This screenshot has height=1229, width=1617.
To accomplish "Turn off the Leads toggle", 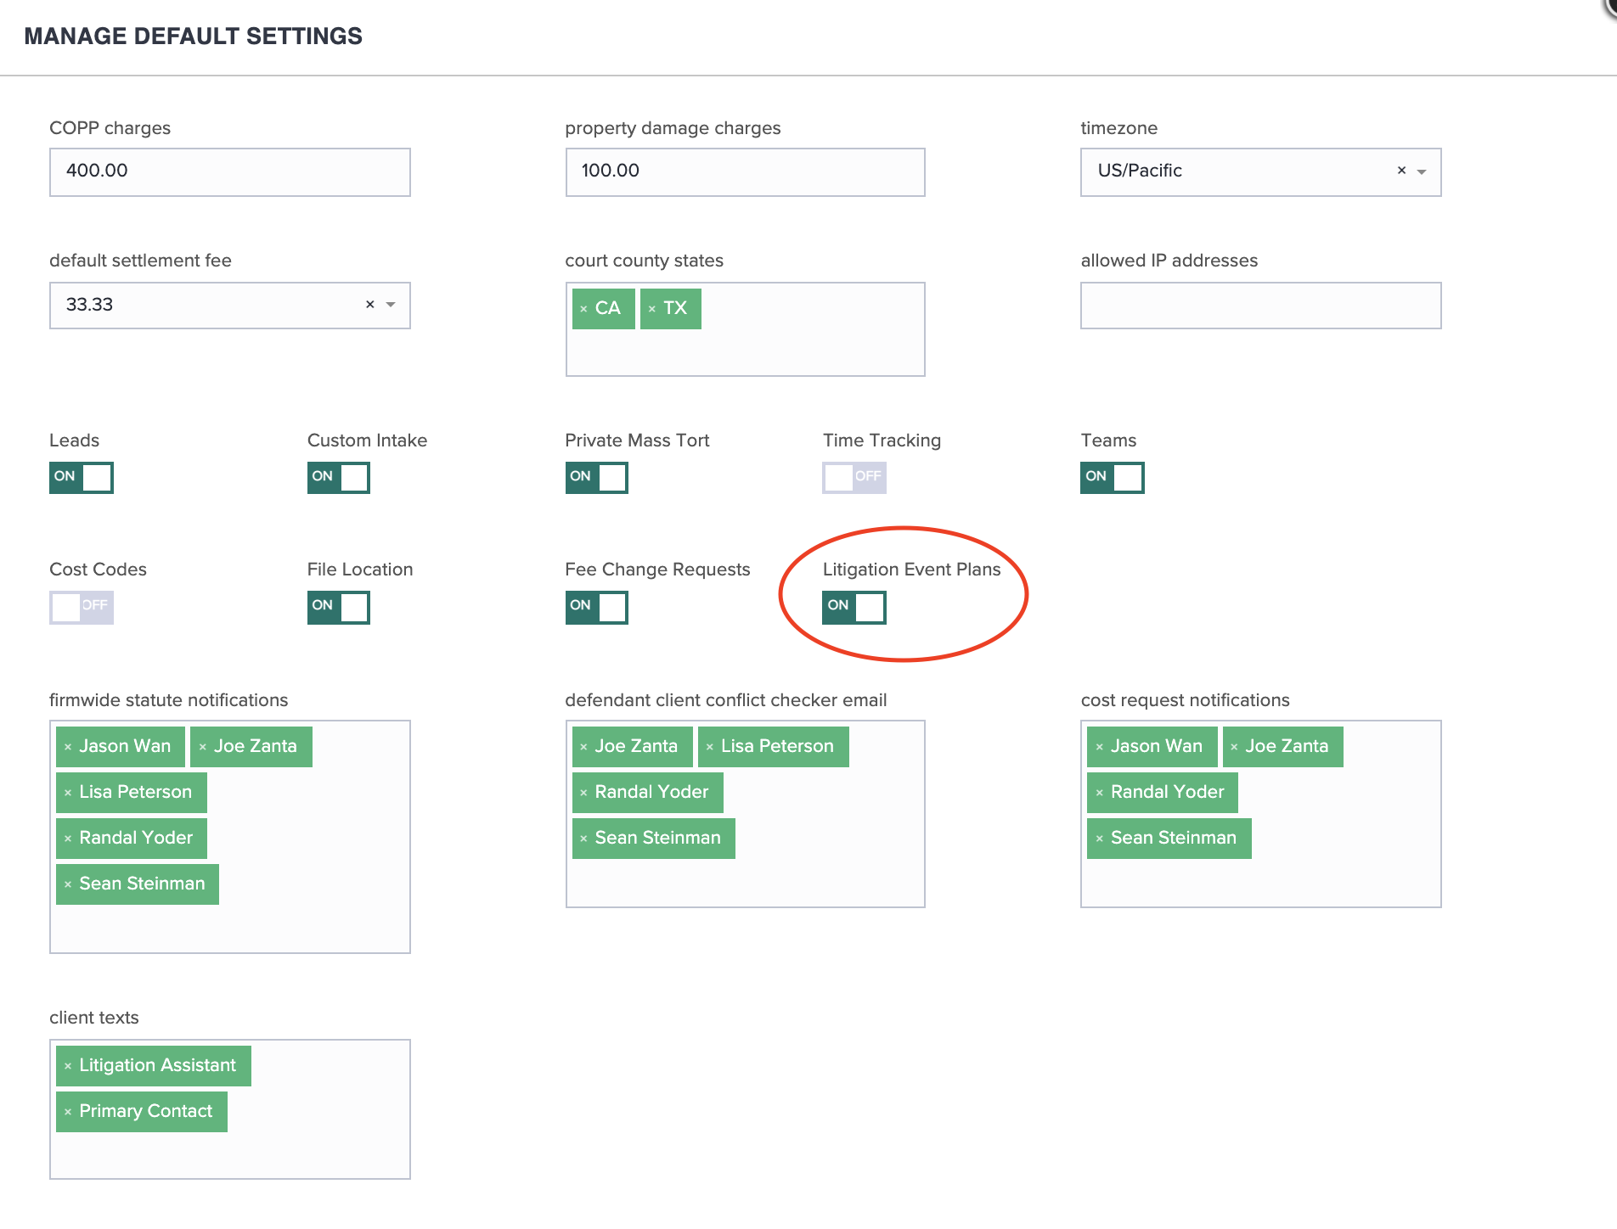I will pyautogui.click(x=81, y=477).
